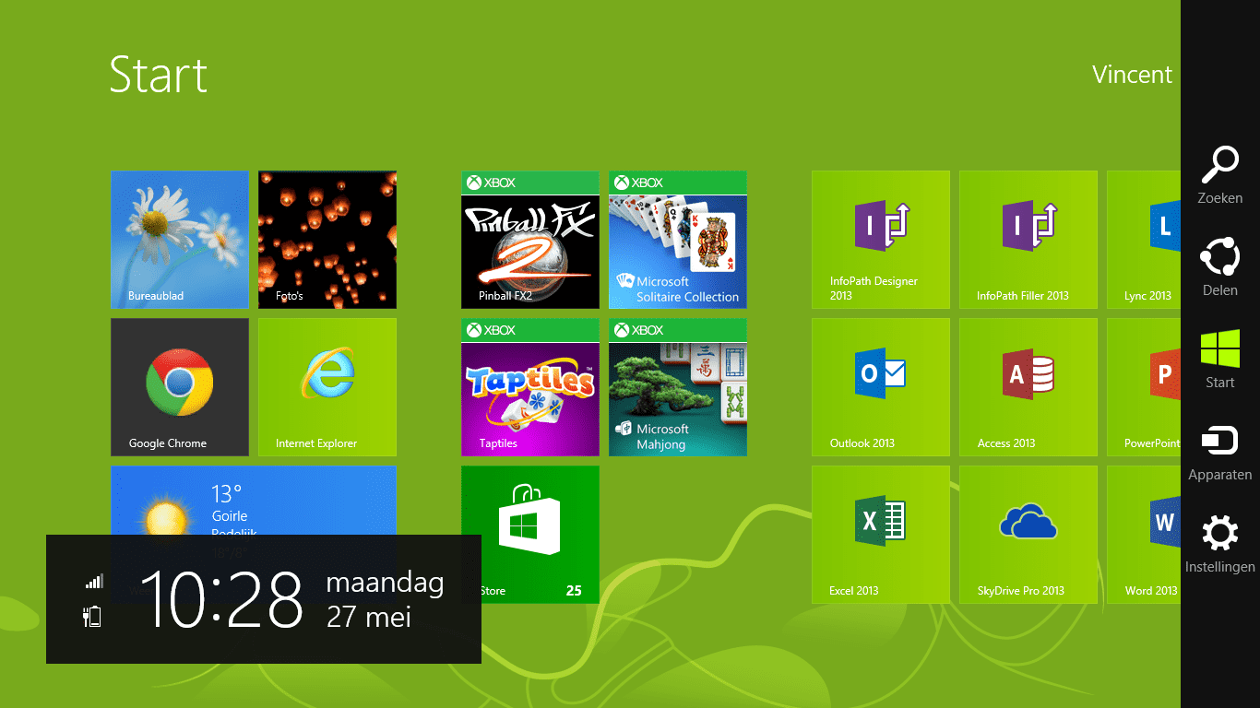1260x708 pixels.
Task: Launch Microsoft Solitaire Collection tile
Action: [x=678, y=240]
